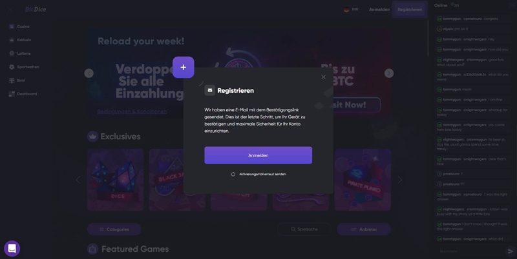Image resolution: width=517 pixels, height=259 pixels.
Task: Advance to the next banner slide
Action: click(389, 73)
